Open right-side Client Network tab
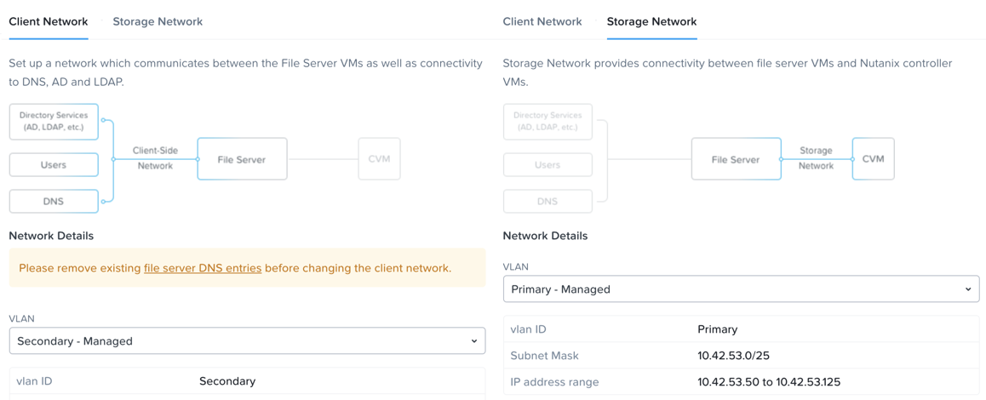986x400 pixels. 542,21
